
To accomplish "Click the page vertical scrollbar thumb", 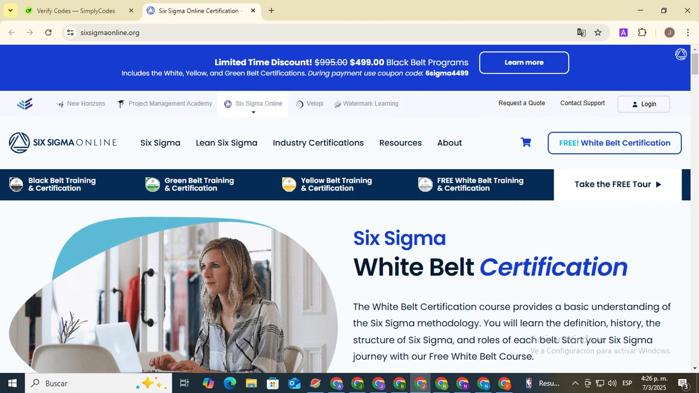I will point(695,64).
